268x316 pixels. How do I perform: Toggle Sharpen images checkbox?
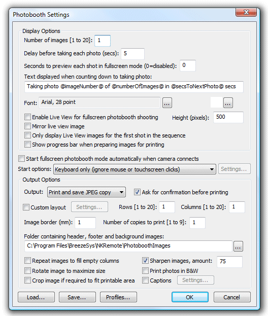point(145,261)
